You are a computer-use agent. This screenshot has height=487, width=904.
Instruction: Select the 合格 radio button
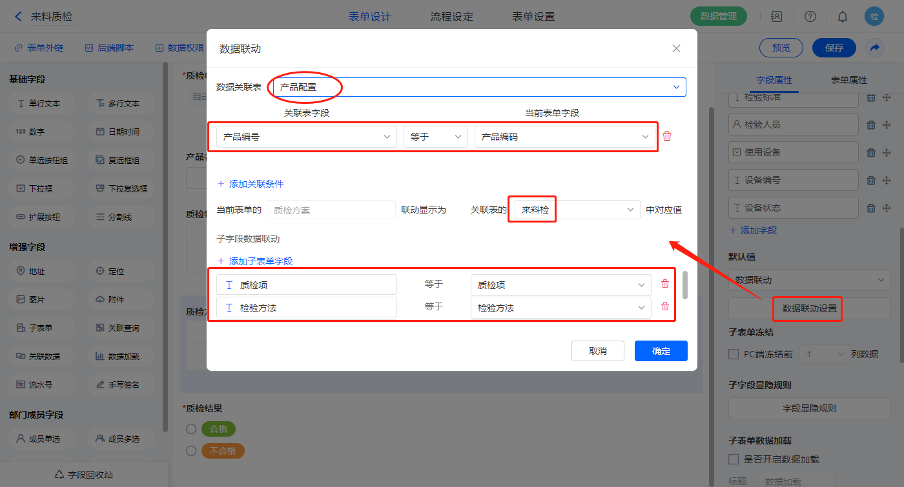(x=191, y=429)
